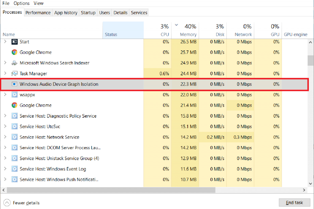
Task: Click the vertical scrollbar thumb
Action: [x=310, y=60]
